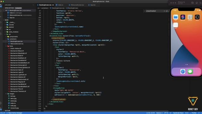Screen dimensions: 202x114
Task: Toggle match whole word in find widget
Action: coord(167,11)
